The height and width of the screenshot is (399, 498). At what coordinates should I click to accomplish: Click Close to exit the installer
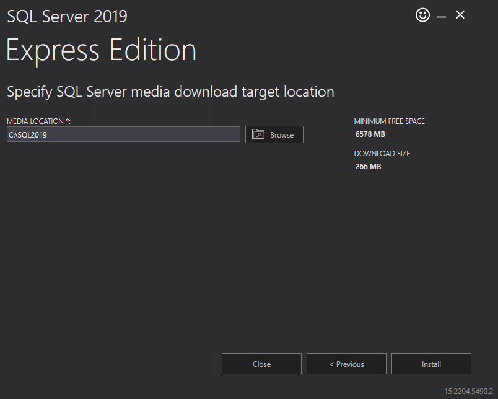(261, 364)
